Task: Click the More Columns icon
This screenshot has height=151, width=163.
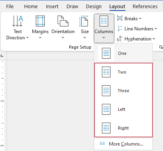Action: click(102, 144)
